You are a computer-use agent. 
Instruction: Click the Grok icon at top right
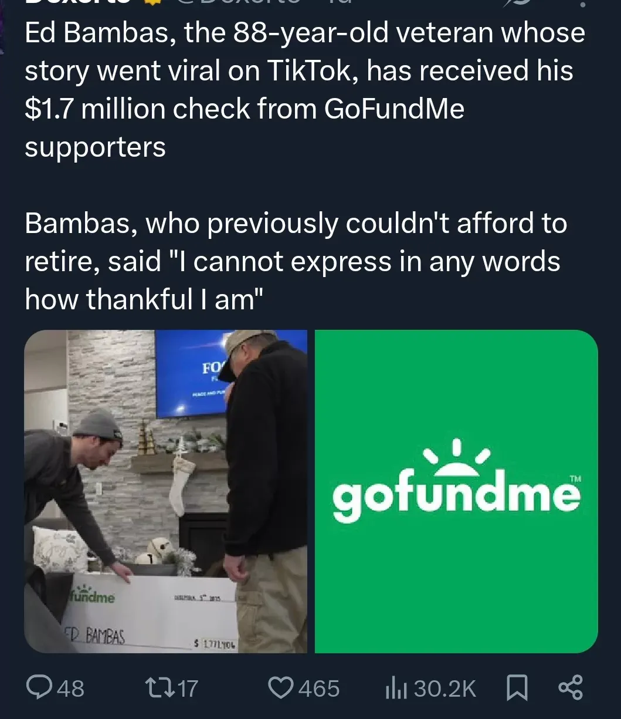point(520,4)
